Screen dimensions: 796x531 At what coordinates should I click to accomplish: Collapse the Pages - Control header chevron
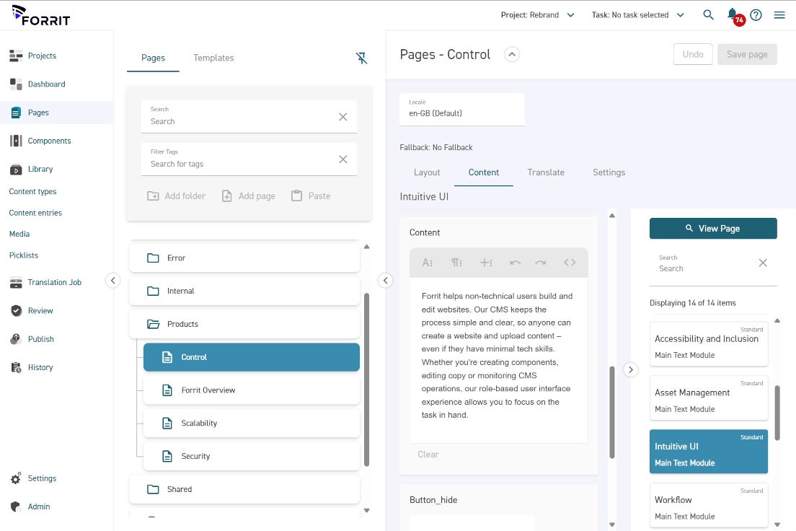point(512,53)
